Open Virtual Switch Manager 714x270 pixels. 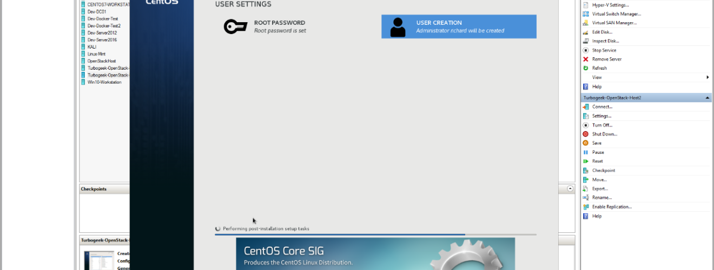[x=616, y=14]
